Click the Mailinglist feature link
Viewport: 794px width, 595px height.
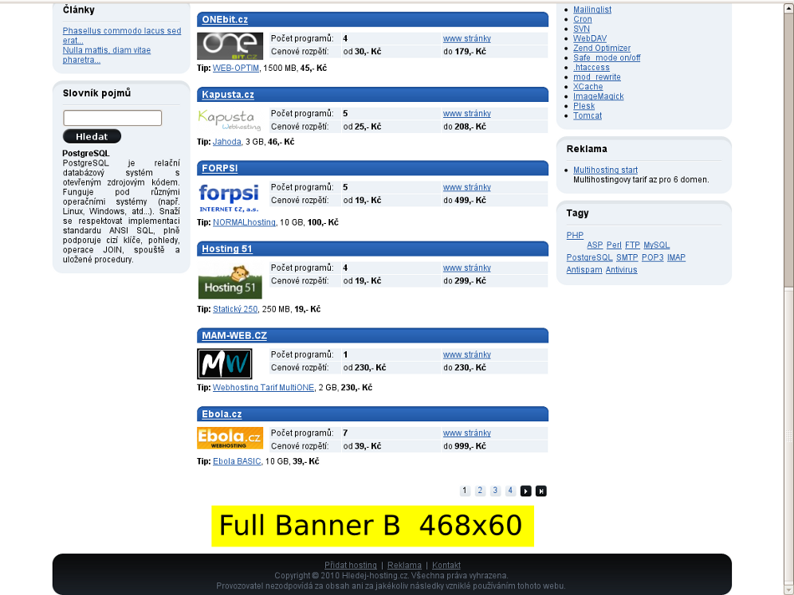pyautogui.click(x=592, y=10)
